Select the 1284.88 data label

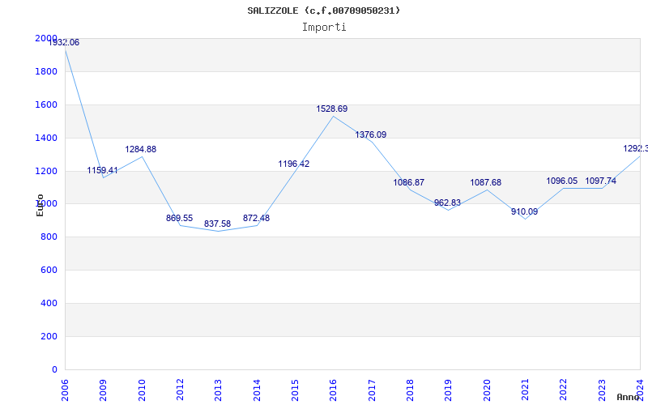click(141, 150)
